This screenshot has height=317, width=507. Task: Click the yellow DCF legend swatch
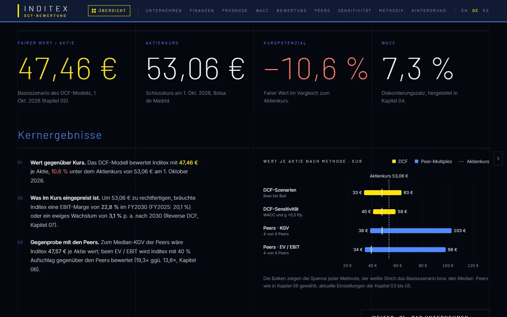pos(394,161)
